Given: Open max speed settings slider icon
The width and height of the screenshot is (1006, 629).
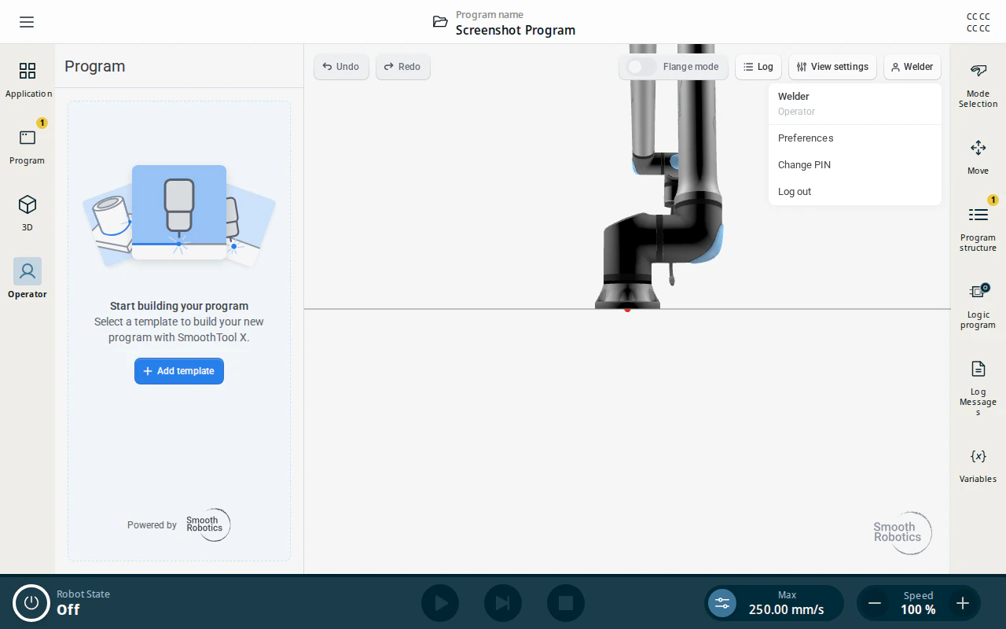Looking at the screenshot, I should point(722,603).
